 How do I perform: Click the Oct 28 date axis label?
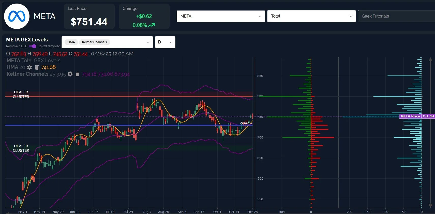(252, 212)
